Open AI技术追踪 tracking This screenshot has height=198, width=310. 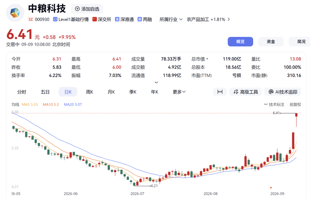point(283,92)
